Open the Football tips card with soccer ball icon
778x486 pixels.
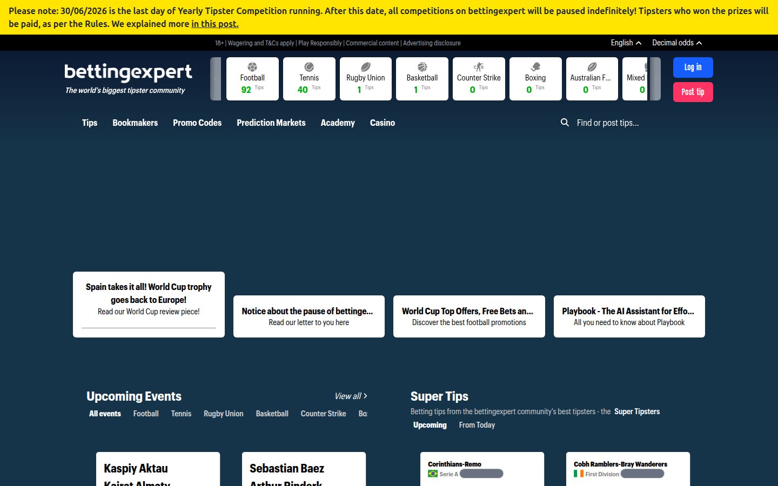point(252,79)
